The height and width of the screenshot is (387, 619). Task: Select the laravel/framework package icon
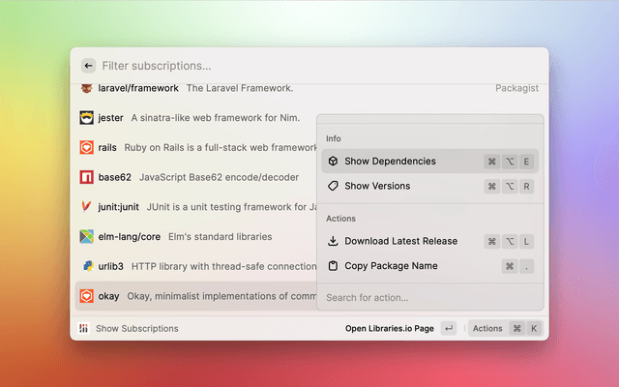point(86,88)
